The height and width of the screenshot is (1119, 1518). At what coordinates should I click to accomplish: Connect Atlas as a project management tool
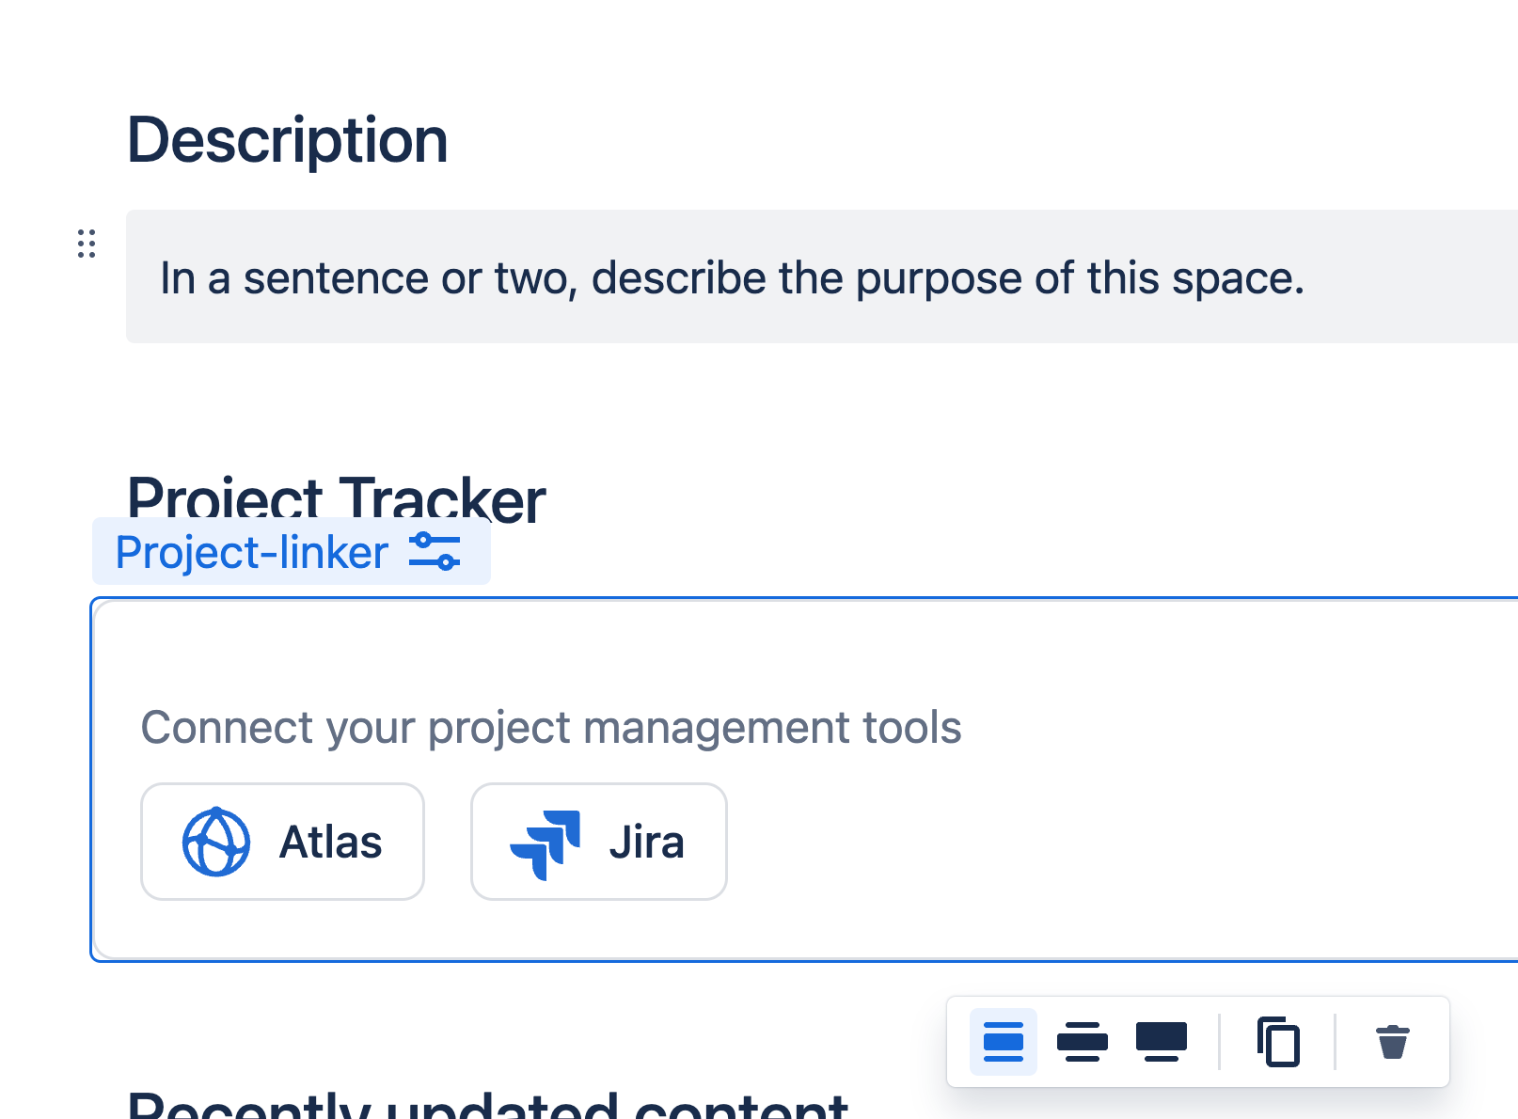coord(282,842)
